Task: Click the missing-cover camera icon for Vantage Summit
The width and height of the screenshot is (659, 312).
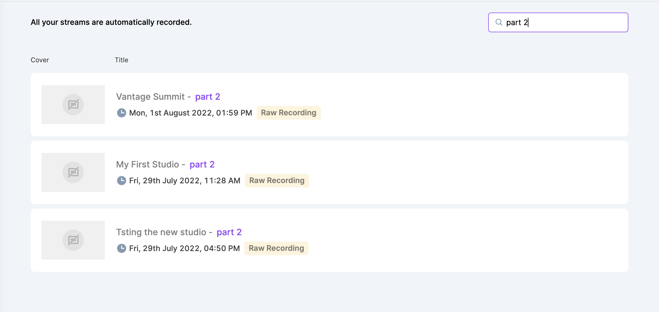Action: (x=73, y=104)
